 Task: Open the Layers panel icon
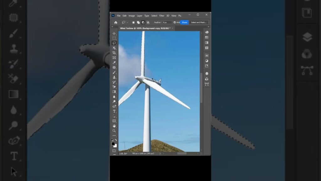click(x=207, y=74)
